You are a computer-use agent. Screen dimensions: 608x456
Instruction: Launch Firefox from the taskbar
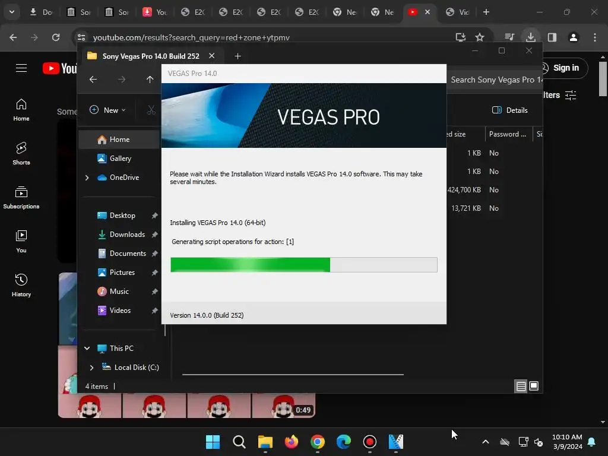tap(291, 442)
